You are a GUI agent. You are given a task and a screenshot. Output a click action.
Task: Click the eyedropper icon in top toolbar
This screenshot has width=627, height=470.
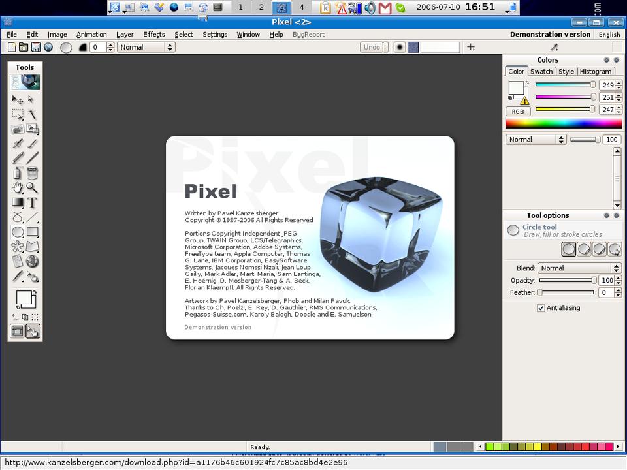click(555, 47)
